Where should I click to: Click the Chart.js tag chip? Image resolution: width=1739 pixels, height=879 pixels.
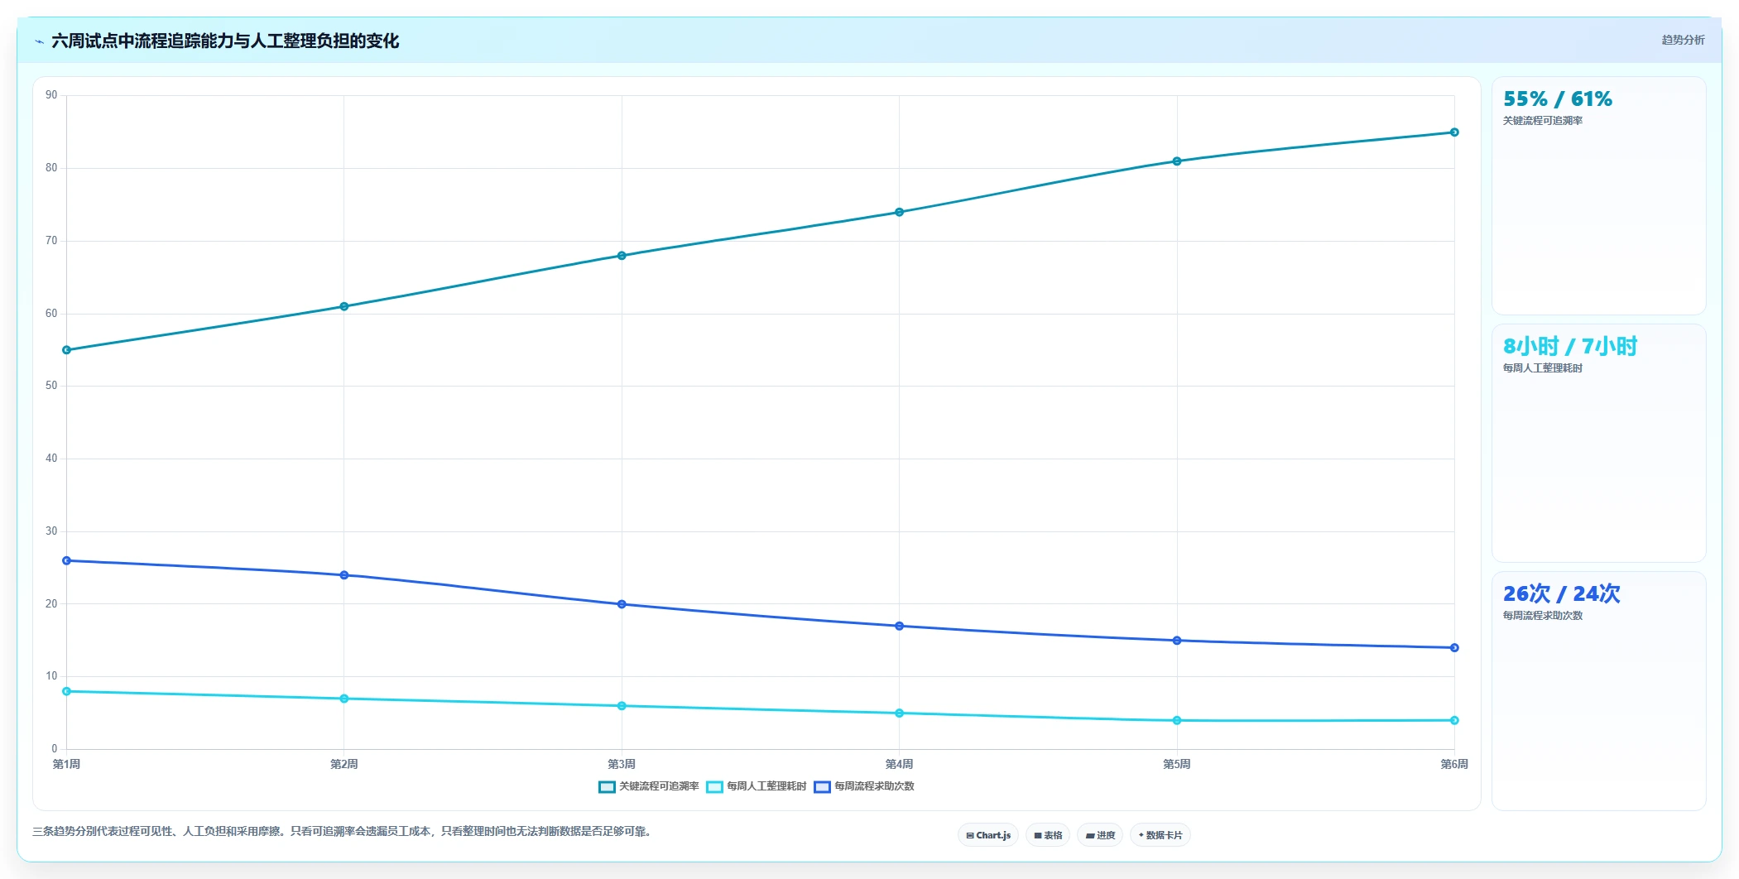988,835
